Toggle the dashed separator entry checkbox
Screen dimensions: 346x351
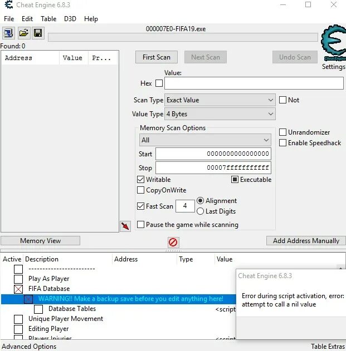tap(18, 269)
